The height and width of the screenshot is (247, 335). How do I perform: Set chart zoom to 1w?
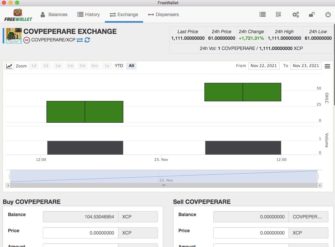(x=58, y=66)
